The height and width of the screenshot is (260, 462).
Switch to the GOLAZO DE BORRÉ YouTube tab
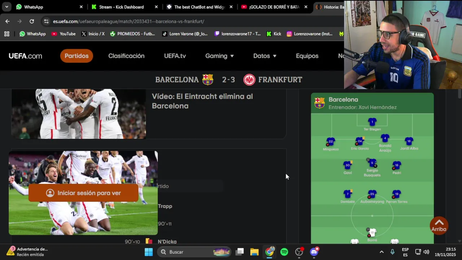tap(274, 7)
